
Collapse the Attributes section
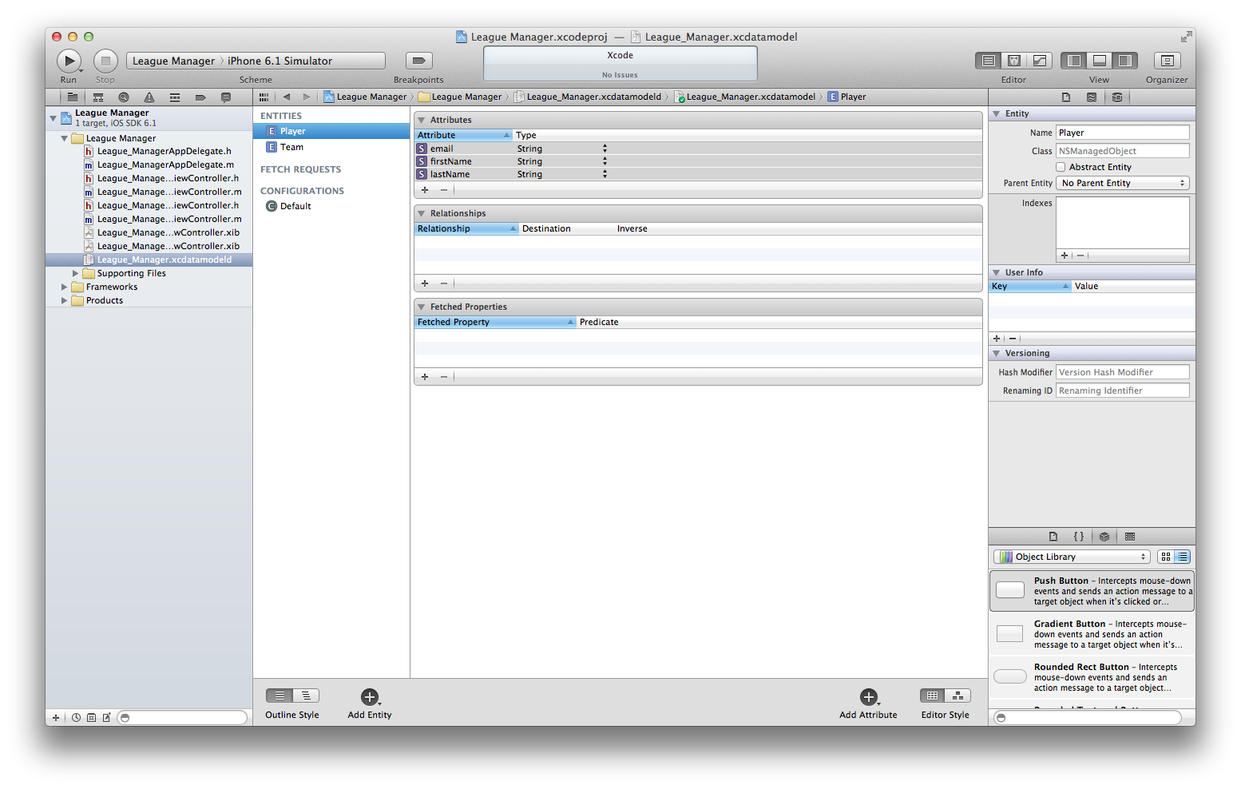click(422, 120)
